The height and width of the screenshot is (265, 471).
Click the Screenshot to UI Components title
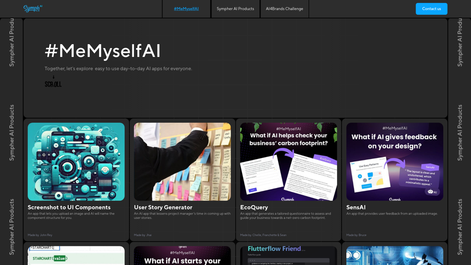pos(69,207)
